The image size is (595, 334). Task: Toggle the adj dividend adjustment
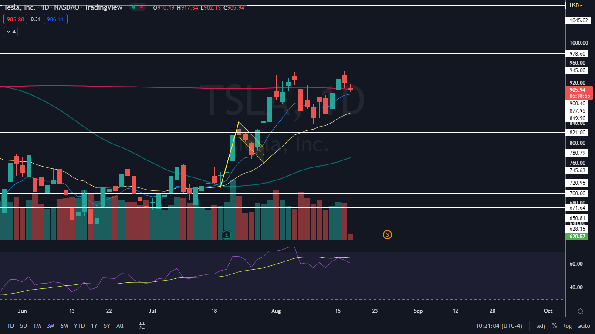click(x=541, y=326)
